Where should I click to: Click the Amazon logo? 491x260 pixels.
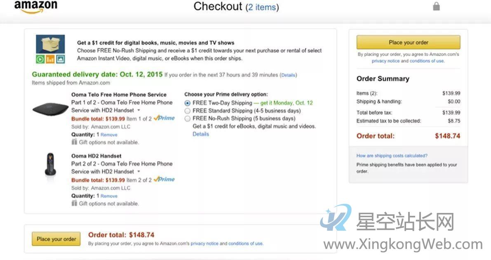tap(36, 7)
